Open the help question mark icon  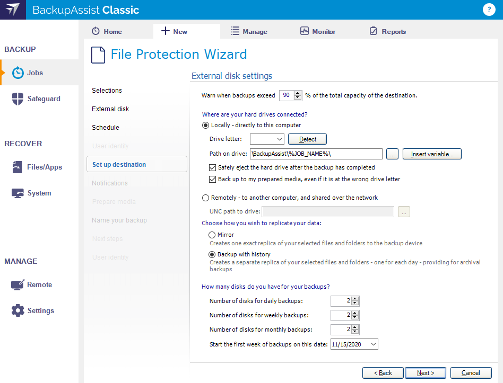(489, 10)
